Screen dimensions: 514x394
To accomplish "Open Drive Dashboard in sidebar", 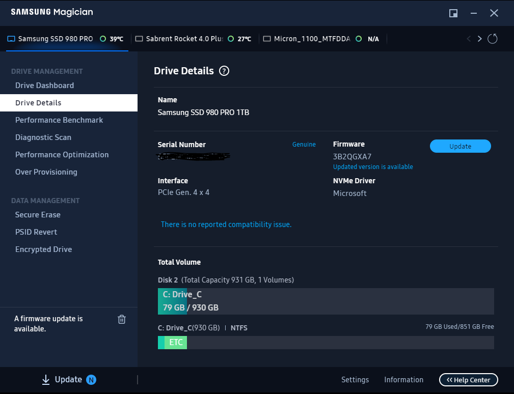I will click(44, 86).
